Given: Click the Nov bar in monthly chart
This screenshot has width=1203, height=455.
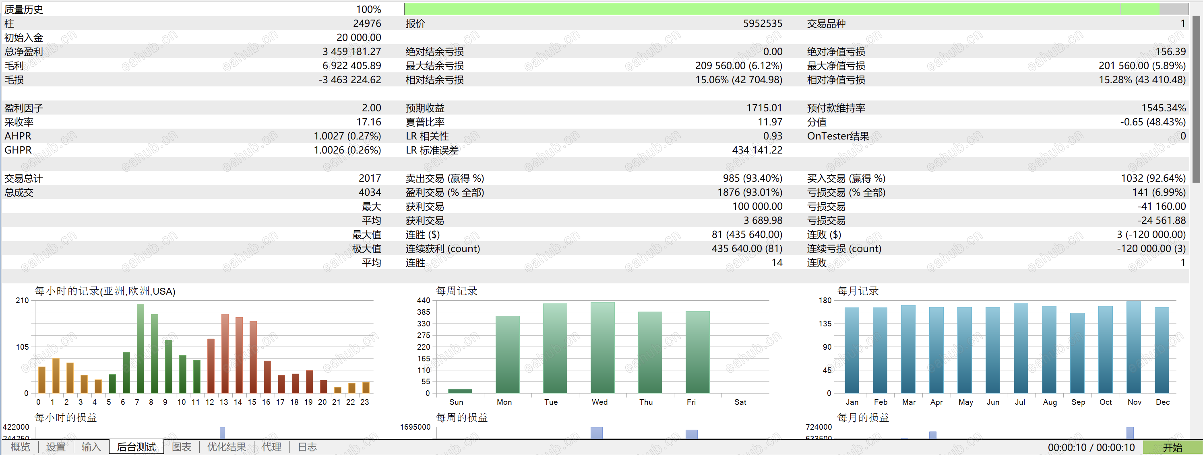Looking at the screenshot, I should pos(1133,347).
